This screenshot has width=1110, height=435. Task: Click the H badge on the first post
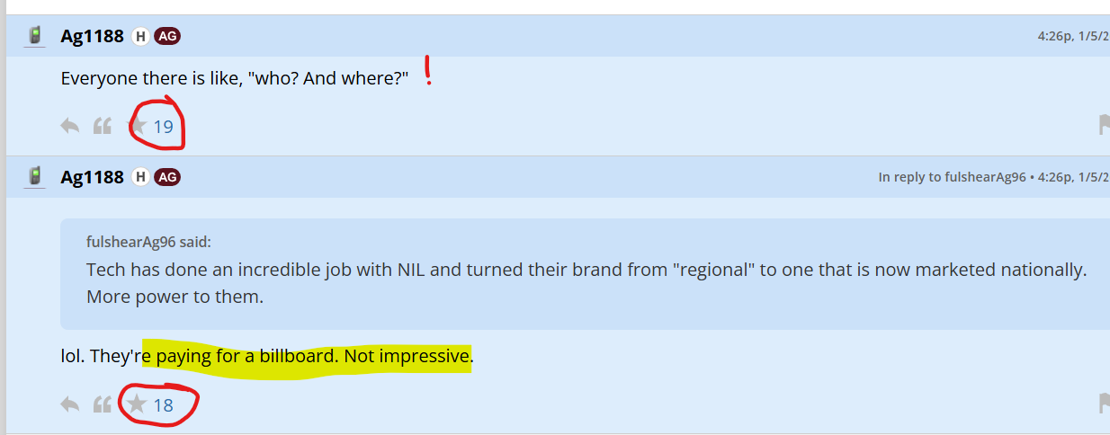click(x=140, y=36)
